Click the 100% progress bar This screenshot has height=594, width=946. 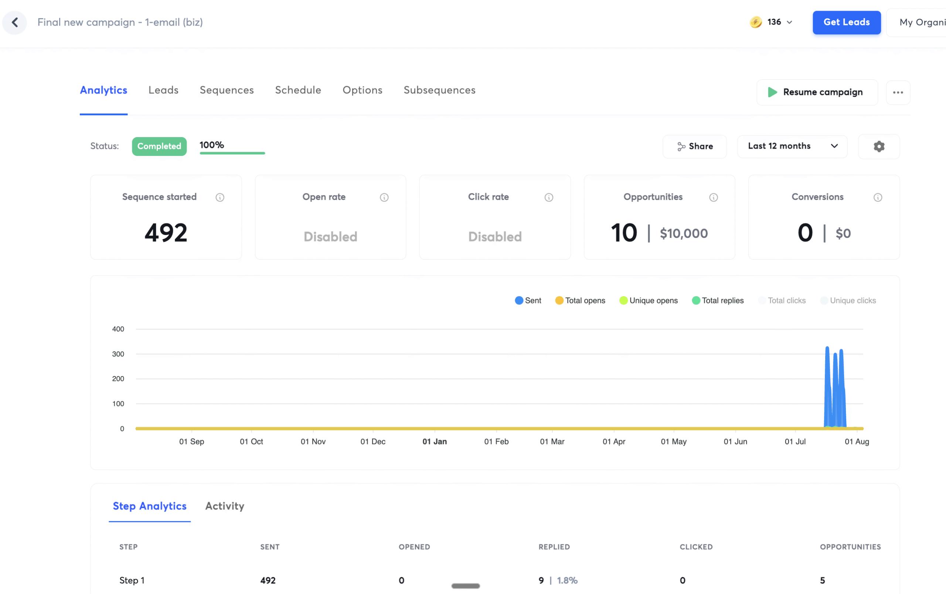click(x=232, y=153)
